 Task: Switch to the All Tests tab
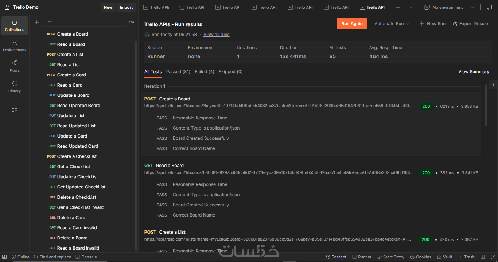click(153, 72)
